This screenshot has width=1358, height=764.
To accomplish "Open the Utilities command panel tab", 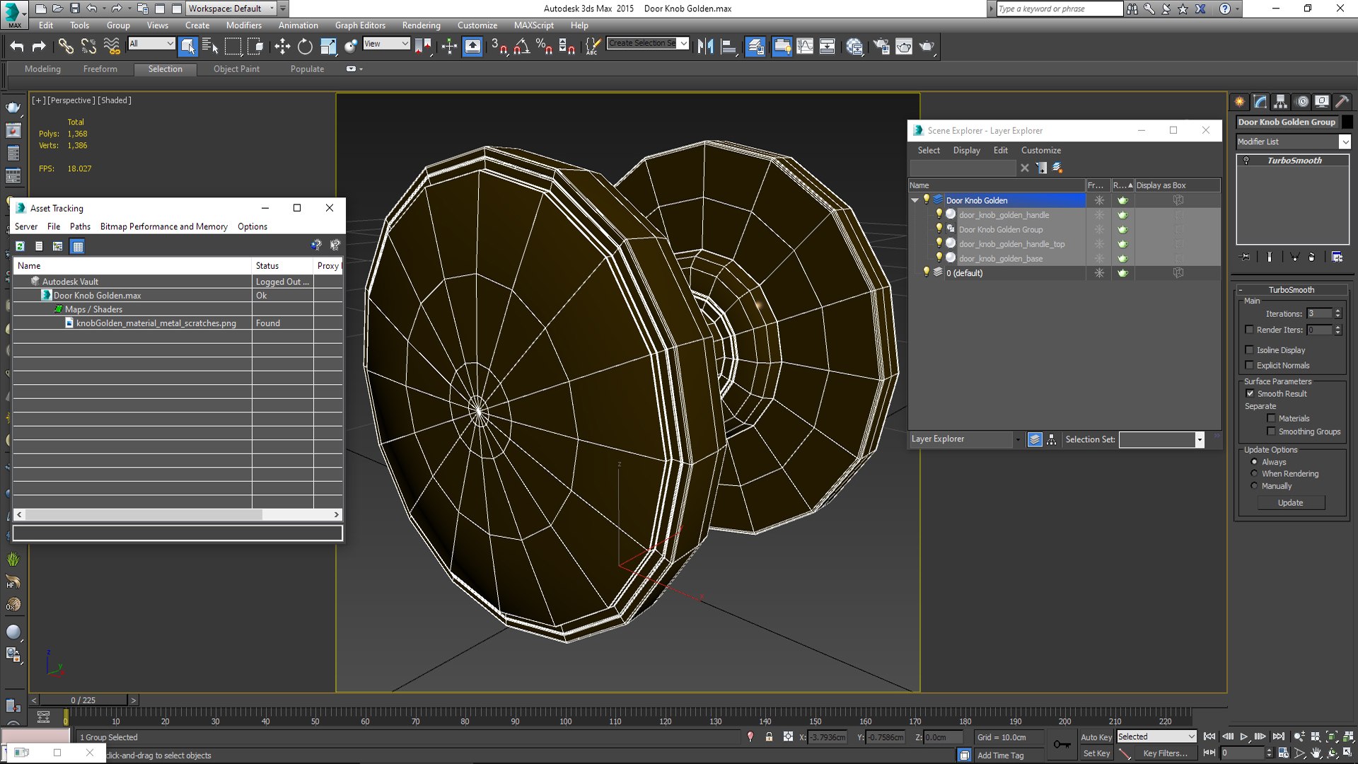I will click(1342, 102).
